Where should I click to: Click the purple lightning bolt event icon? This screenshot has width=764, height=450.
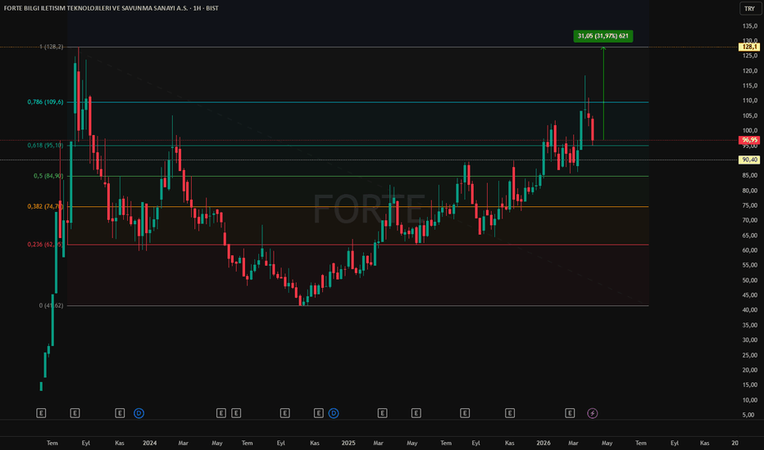pos(592,413)
